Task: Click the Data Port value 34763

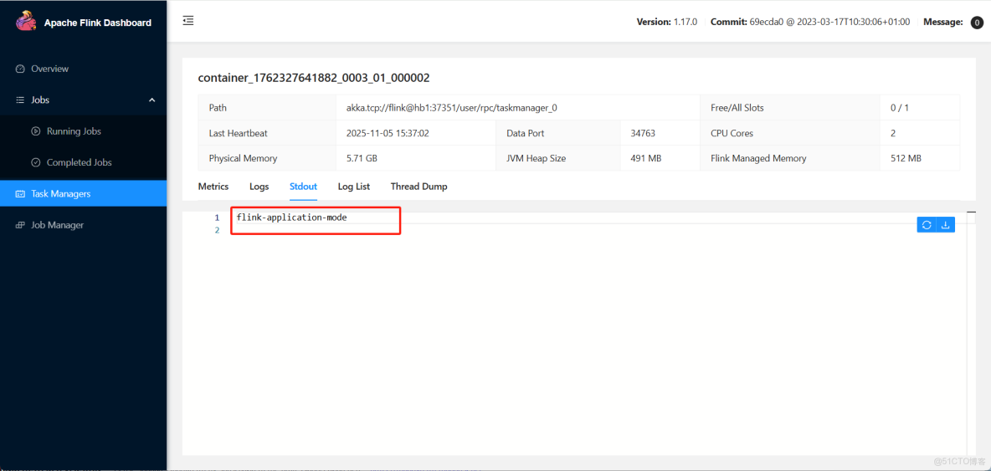Action: [x=643, y=133]
